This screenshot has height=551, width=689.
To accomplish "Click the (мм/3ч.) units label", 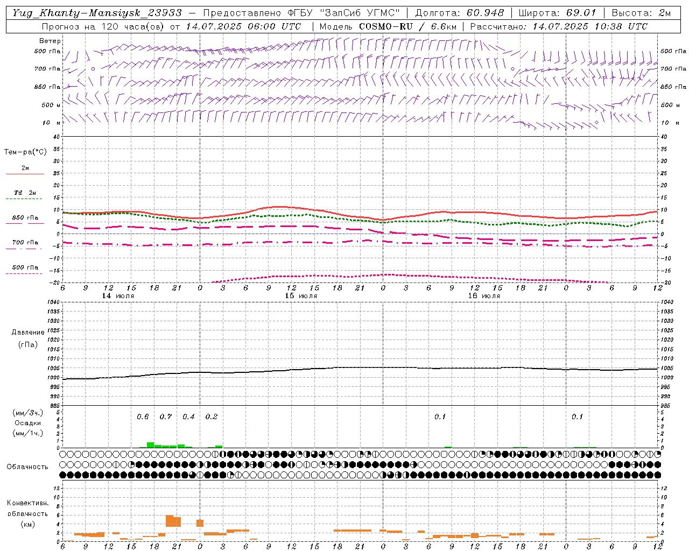I will [27, 413].
